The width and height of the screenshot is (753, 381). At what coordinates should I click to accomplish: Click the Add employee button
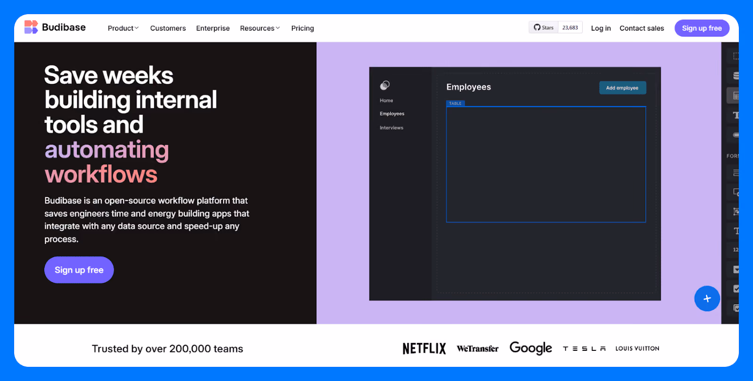[622, 88]
